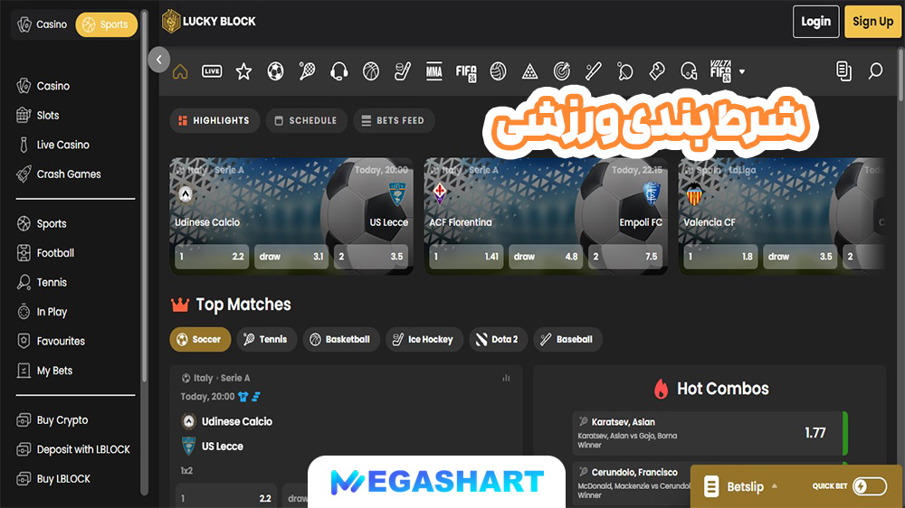
Task: Add Karatsev, Aslan 1.77 combo
Action: point(710,433)
